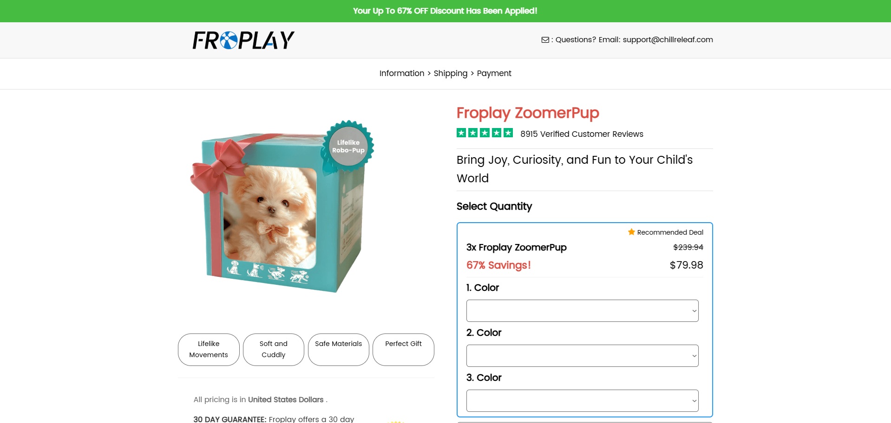The height and width of the screenshot is (423, 891).
Task: Click the green discount applied banner
Action: point(445,11)
